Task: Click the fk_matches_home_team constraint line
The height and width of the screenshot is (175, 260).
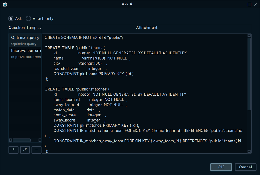Action: 148,131
